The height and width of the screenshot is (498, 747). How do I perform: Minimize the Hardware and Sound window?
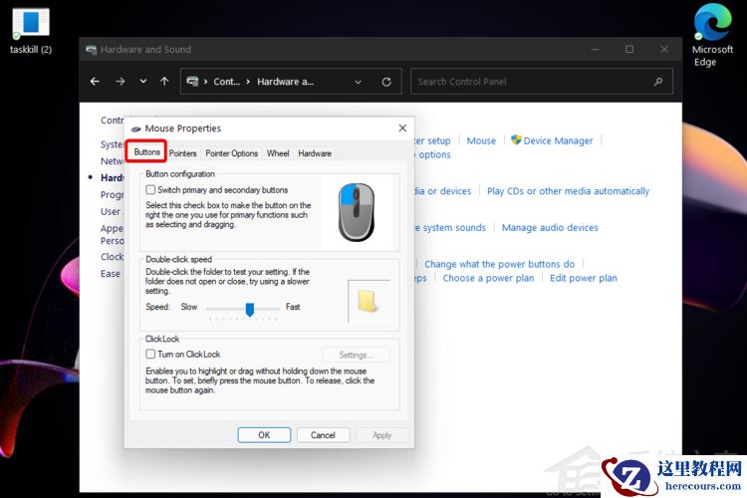click(595, 49)
